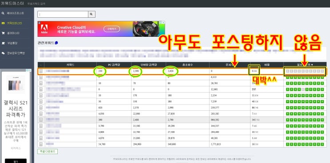Viewport: 330px width, 163px height.
Task: Click the magnifier icon in the sidebar
Action: (3, 13)
